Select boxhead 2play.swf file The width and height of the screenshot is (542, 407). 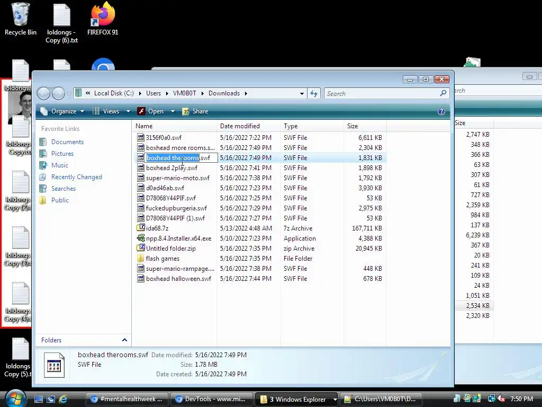click(171, 168)
